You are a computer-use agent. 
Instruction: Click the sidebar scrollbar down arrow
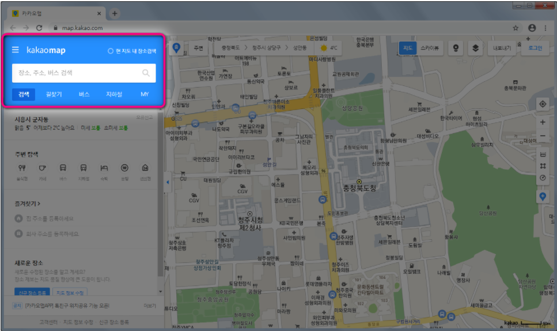pos(161,291)
